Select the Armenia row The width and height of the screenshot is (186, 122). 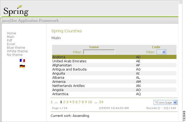(114, 82)
